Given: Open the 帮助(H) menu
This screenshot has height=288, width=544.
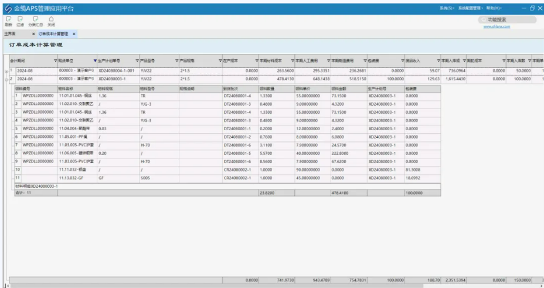Looking at the screenshot, I should (494, 8).
